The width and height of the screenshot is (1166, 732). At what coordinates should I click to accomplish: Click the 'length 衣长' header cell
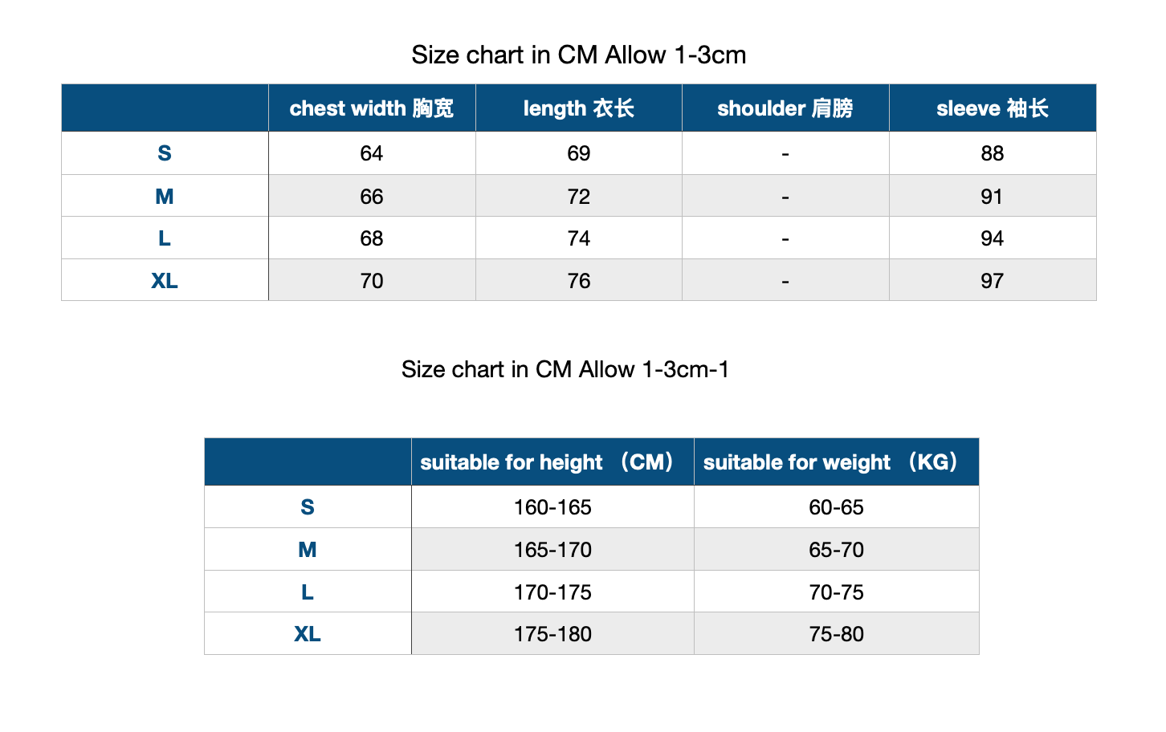point(579,108)
